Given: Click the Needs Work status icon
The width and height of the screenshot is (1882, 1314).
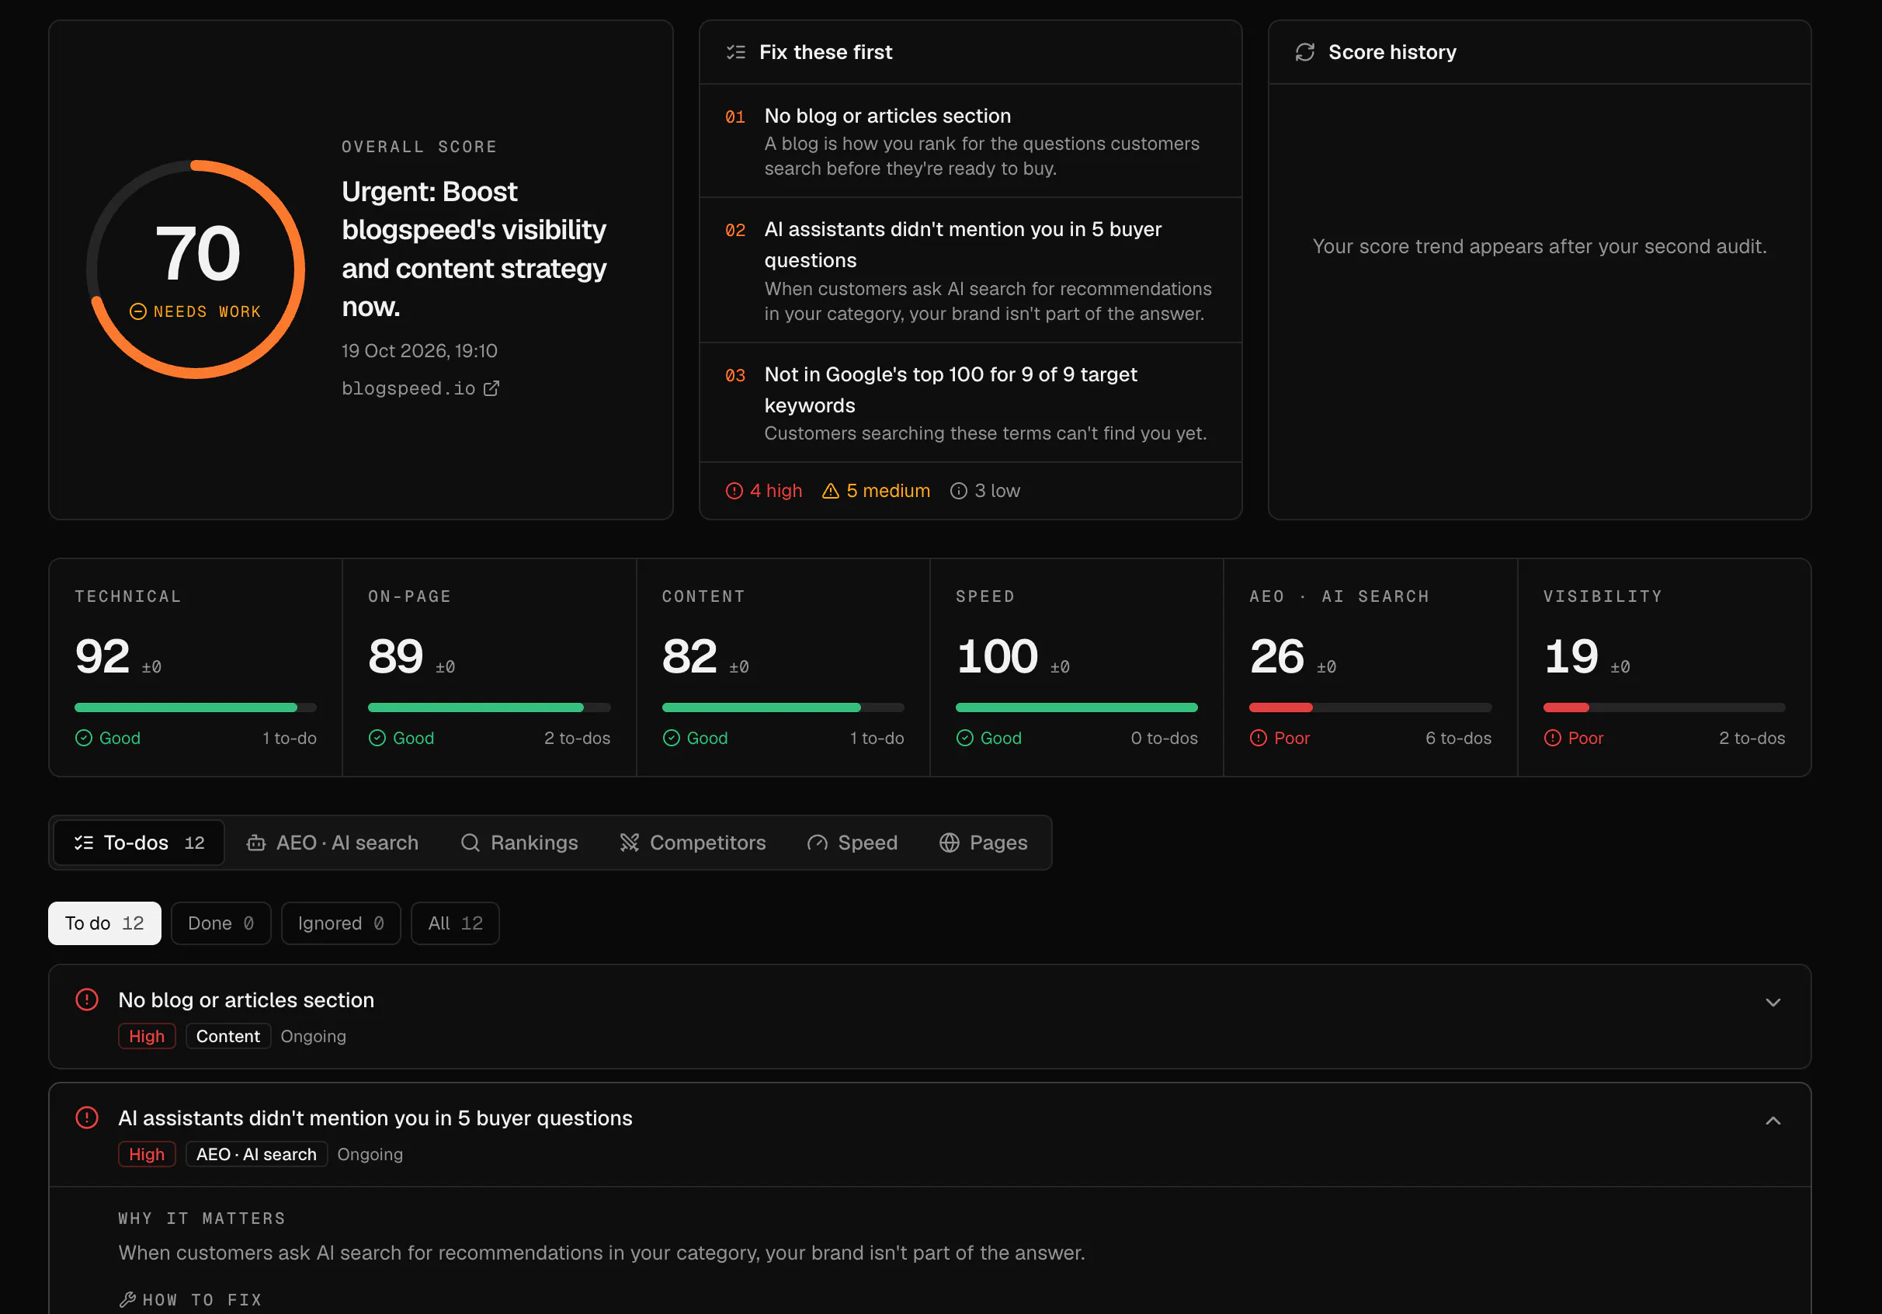Looking at the screenshot, I should (x=137, y=311).
